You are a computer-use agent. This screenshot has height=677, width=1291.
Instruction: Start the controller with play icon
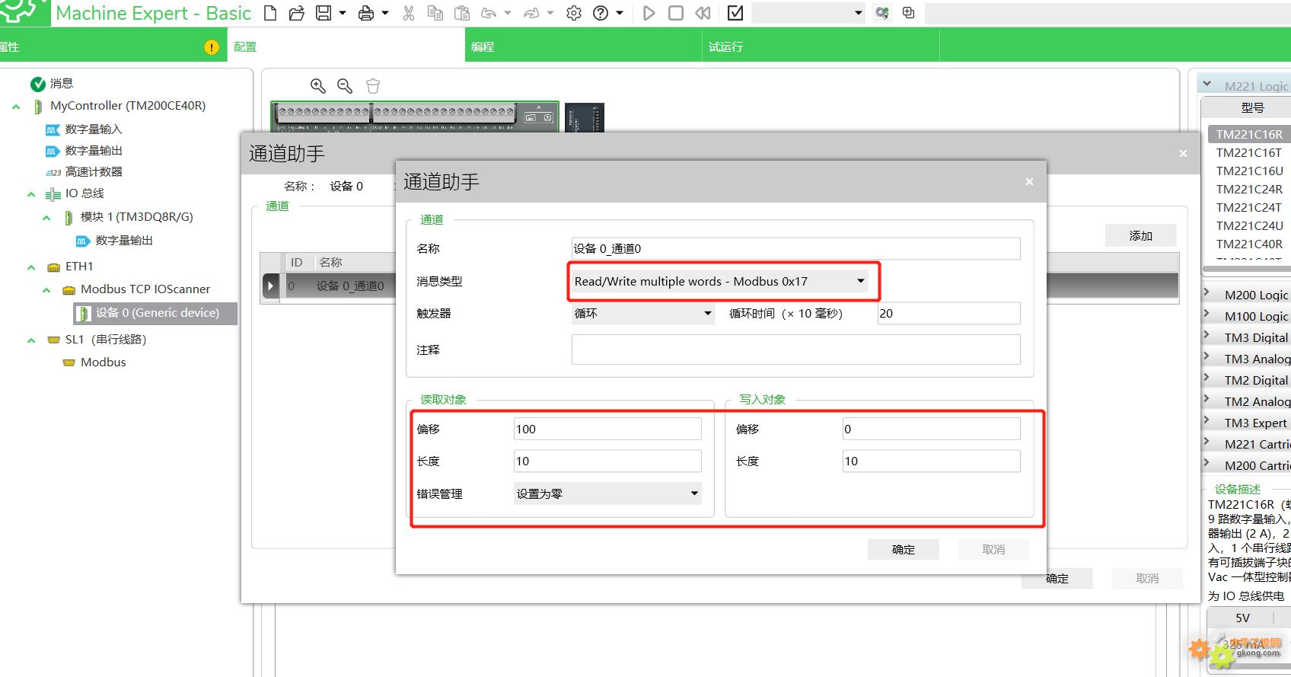(649, 13)
